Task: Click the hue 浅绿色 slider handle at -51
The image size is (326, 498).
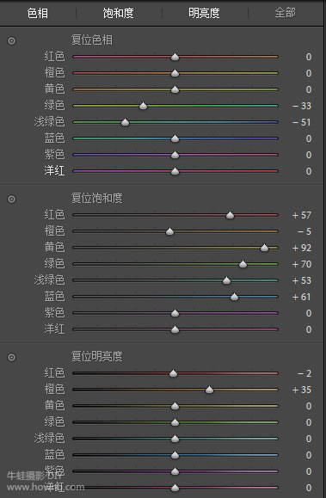Action: pyautogui.click(x=126, y=122)
